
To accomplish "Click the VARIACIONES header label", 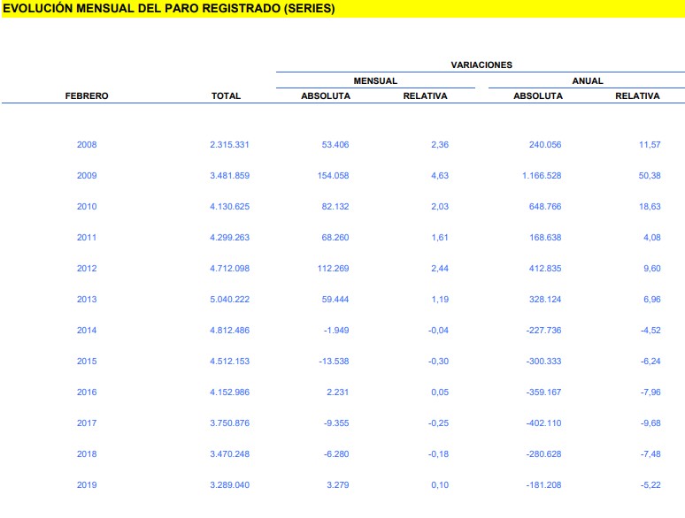I will [481, 65].
